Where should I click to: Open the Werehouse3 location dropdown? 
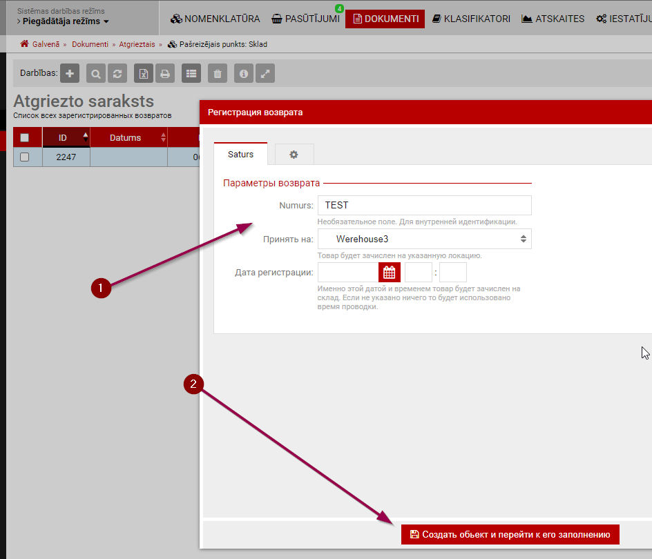point(424,239)
